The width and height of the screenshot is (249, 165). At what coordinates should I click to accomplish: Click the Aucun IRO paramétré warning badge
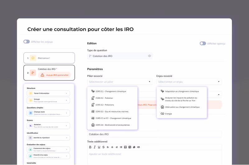tap(54, 75)
